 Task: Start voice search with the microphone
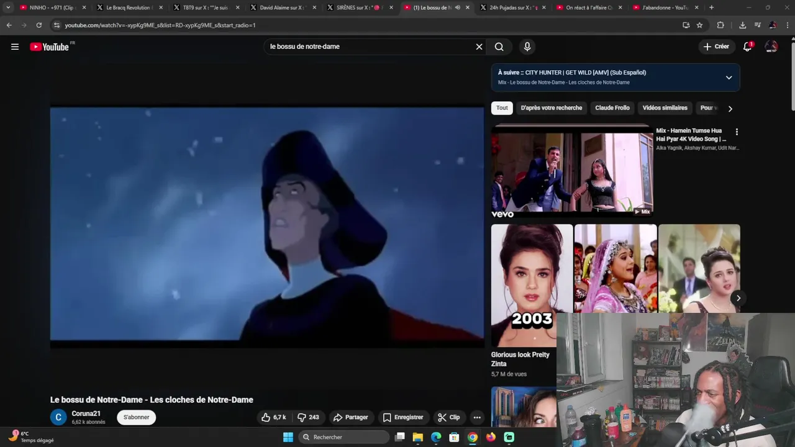527,47
